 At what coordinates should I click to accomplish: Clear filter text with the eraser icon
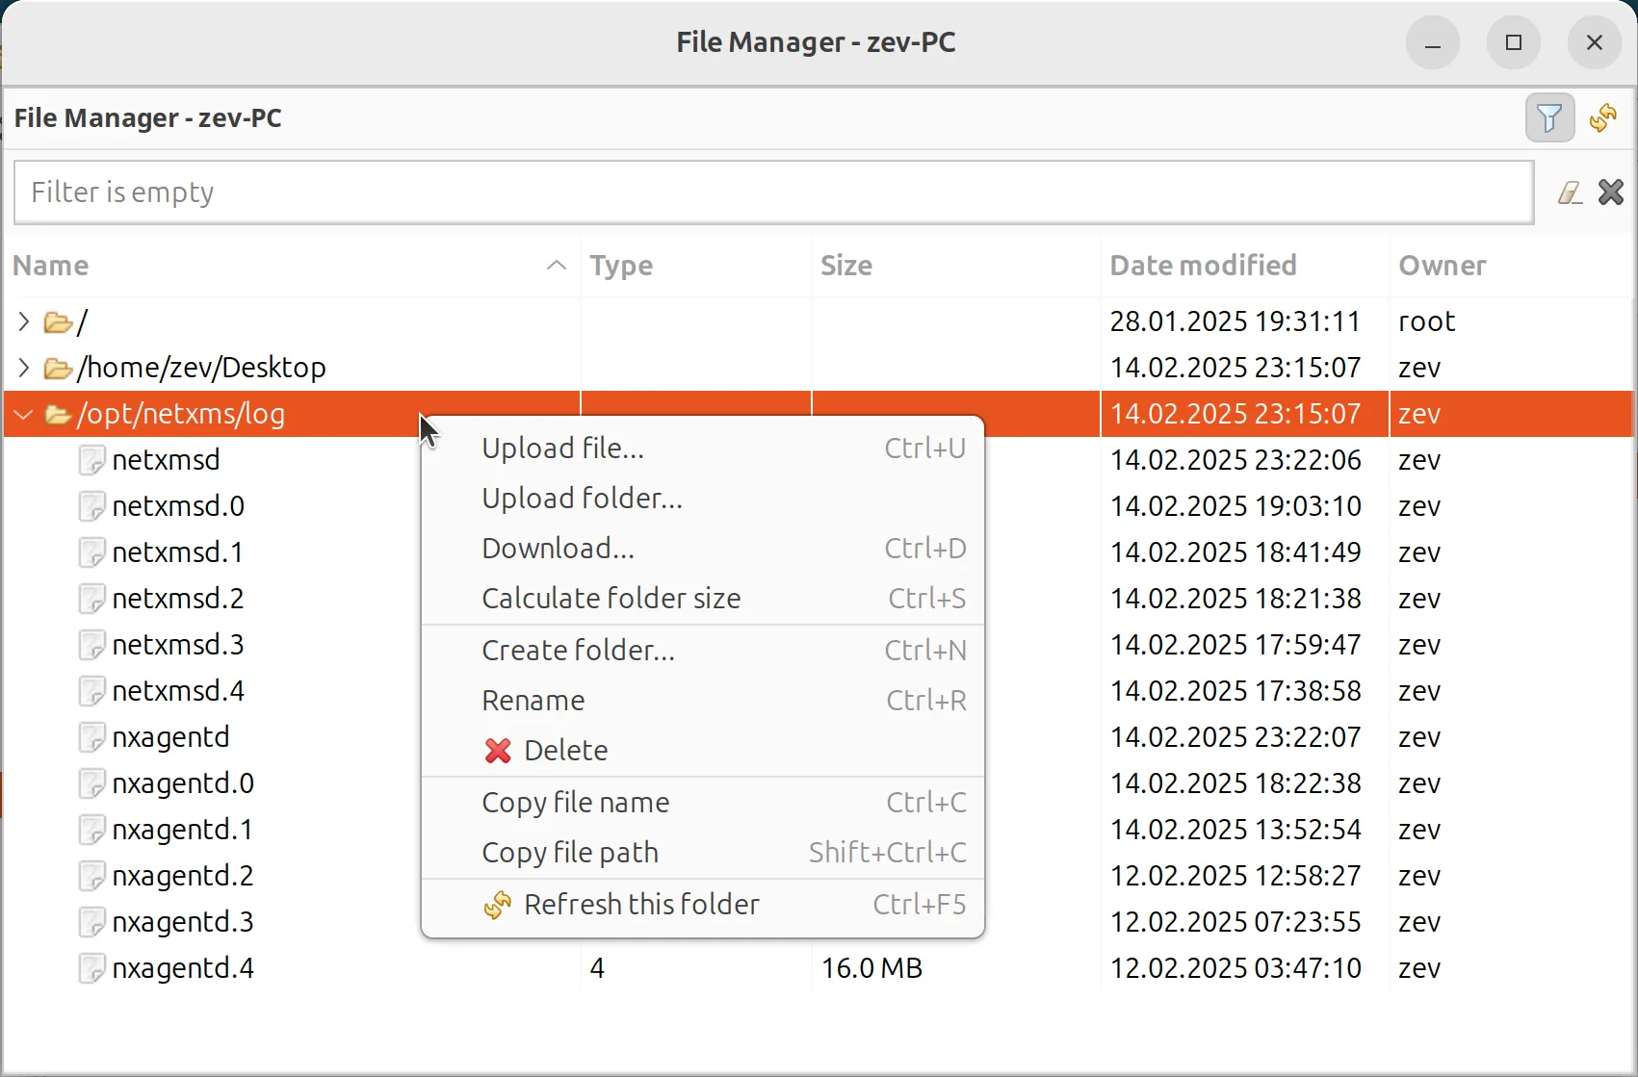click(x=1570, y=192)
